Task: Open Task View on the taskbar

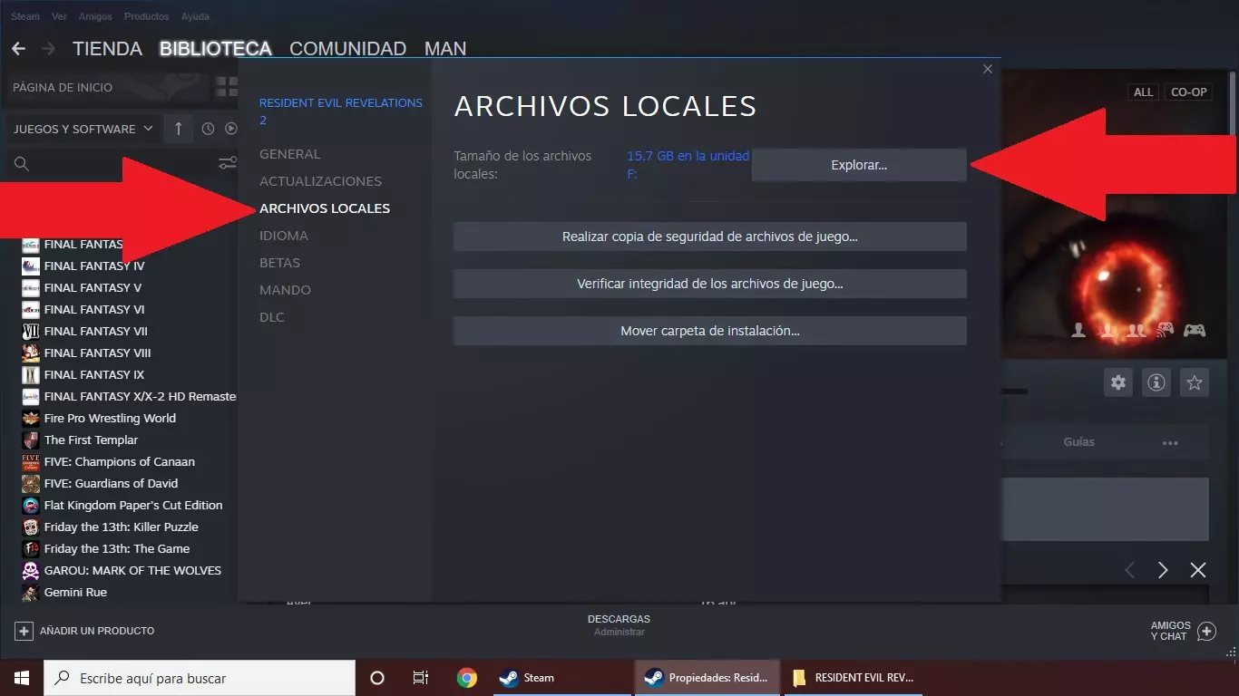Action: pyautogui.click(x=421, y=678)
